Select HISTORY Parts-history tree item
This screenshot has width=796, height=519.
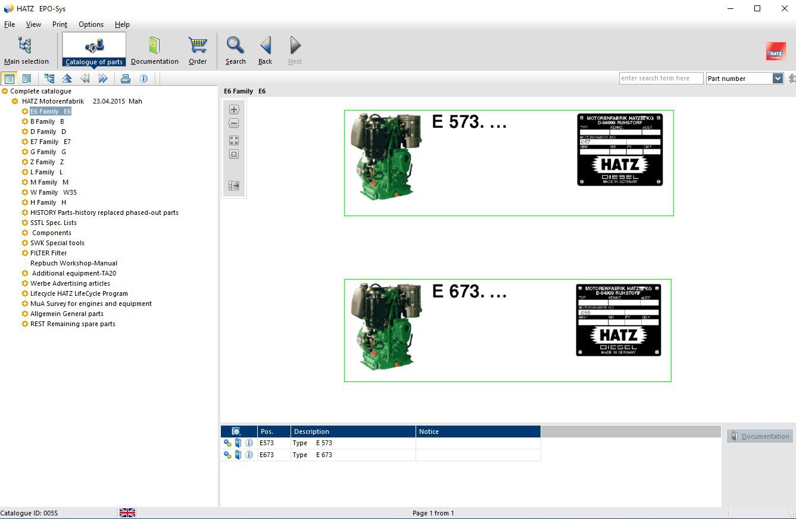104,212
